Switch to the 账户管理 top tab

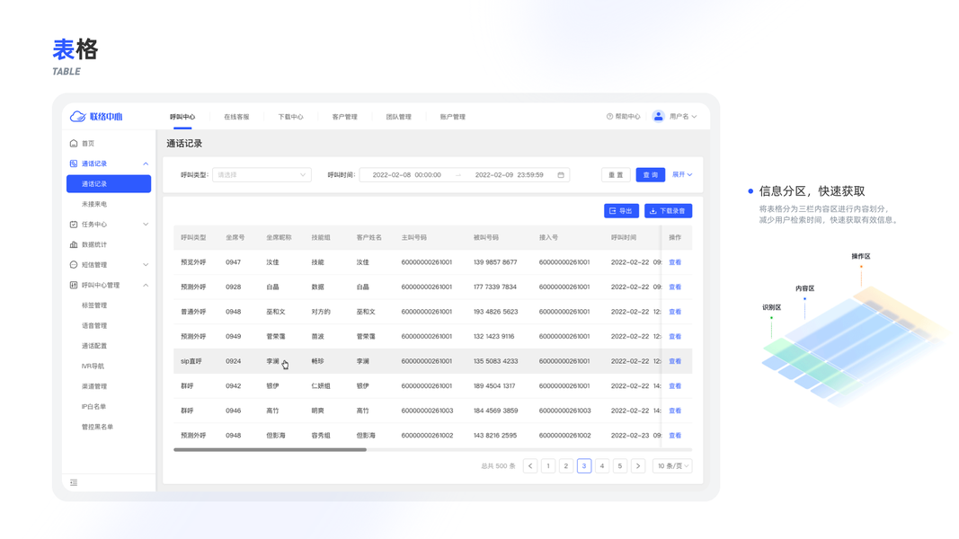click(x=453, y=117)
